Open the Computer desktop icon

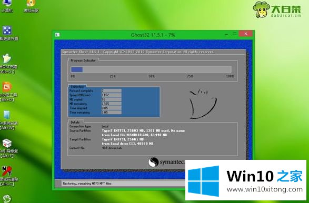click(7, 5)
